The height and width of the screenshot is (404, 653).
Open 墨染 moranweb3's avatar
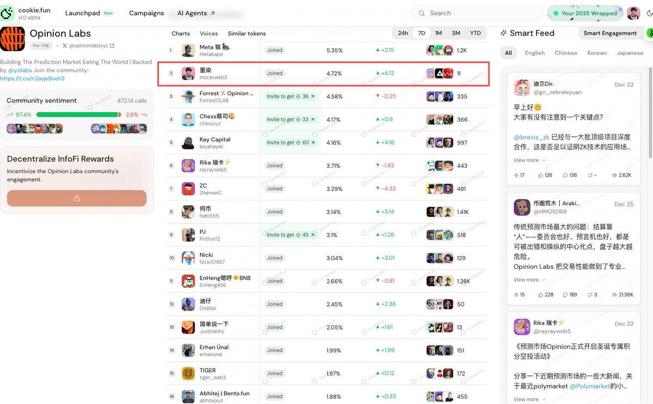click(x=188, y=73)
